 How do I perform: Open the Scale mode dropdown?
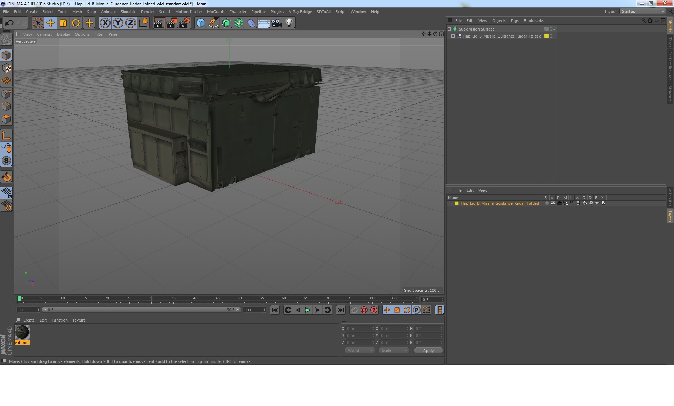coord(394,350)
